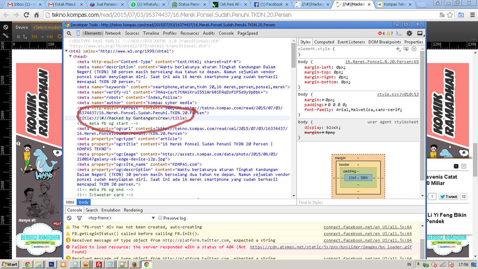The width and height of the screenshot is (478, 269).
Task: Open Firefox from the taskbar
Action: (134, 265)
